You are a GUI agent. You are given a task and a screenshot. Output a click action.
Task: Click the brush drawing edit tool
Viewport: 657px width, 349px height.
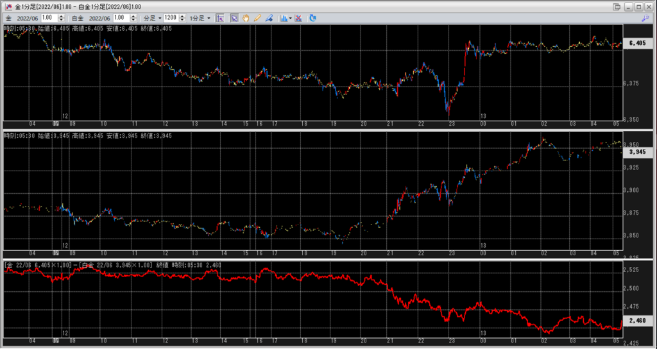[269, 18]
